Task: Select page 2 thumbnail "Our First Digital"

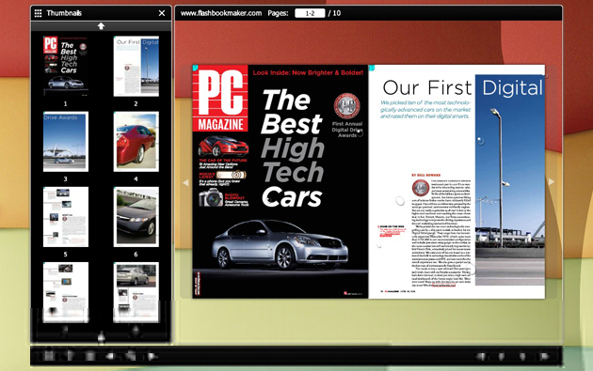Action: (136, 66)
